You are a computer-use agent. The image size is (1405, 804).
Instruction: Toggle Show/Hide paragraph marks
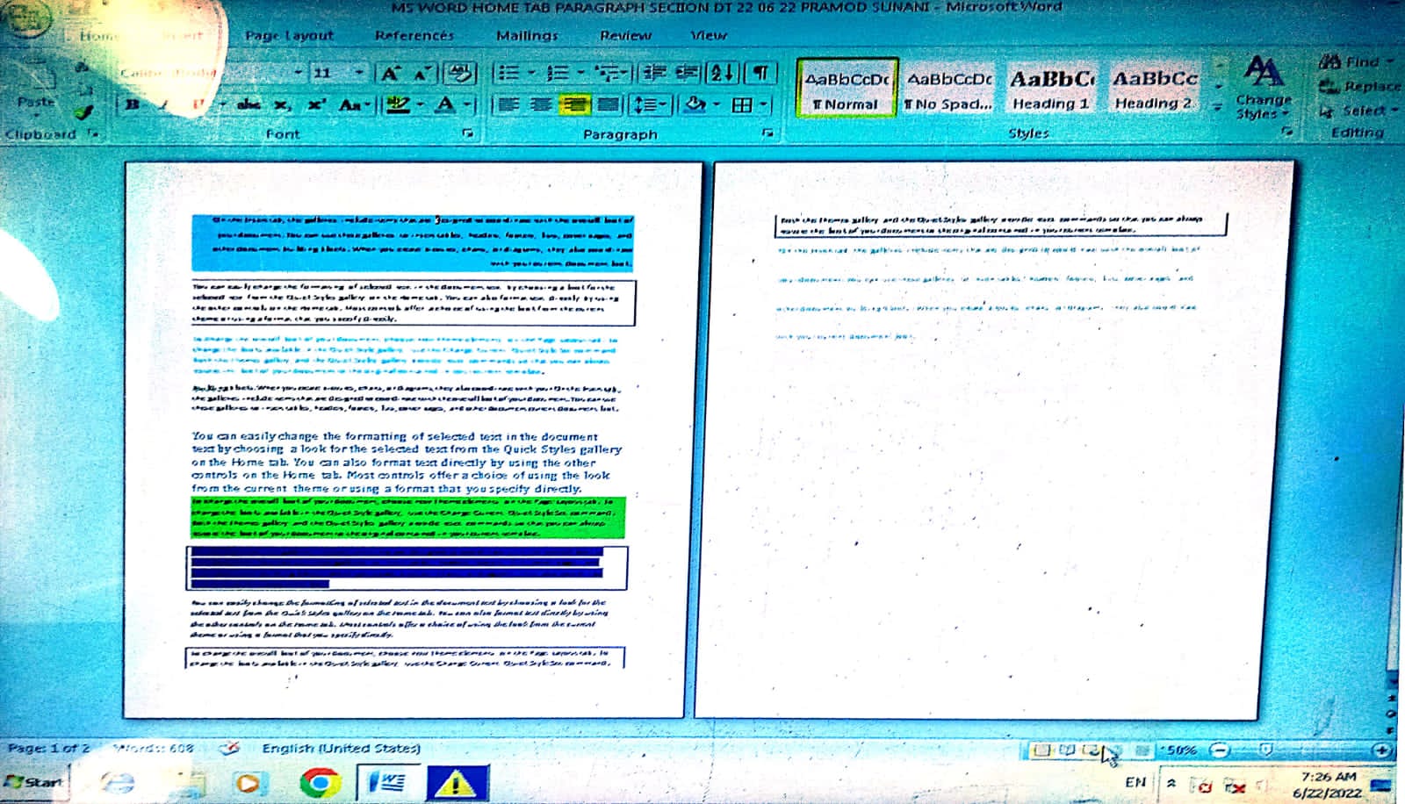761,73
